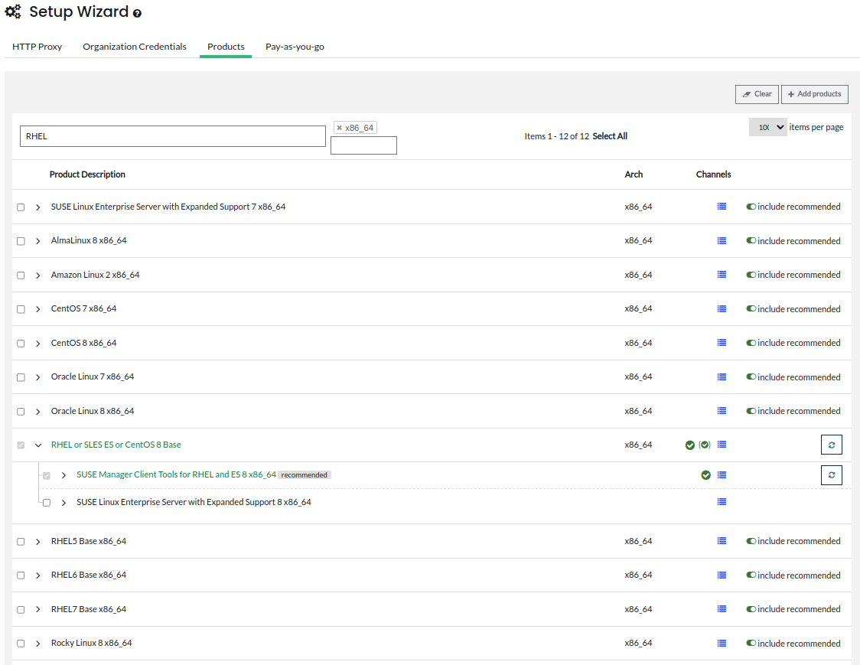Click the Items 1 - 12 of 12 text
The image size is (860, 665).
[557, 136]
